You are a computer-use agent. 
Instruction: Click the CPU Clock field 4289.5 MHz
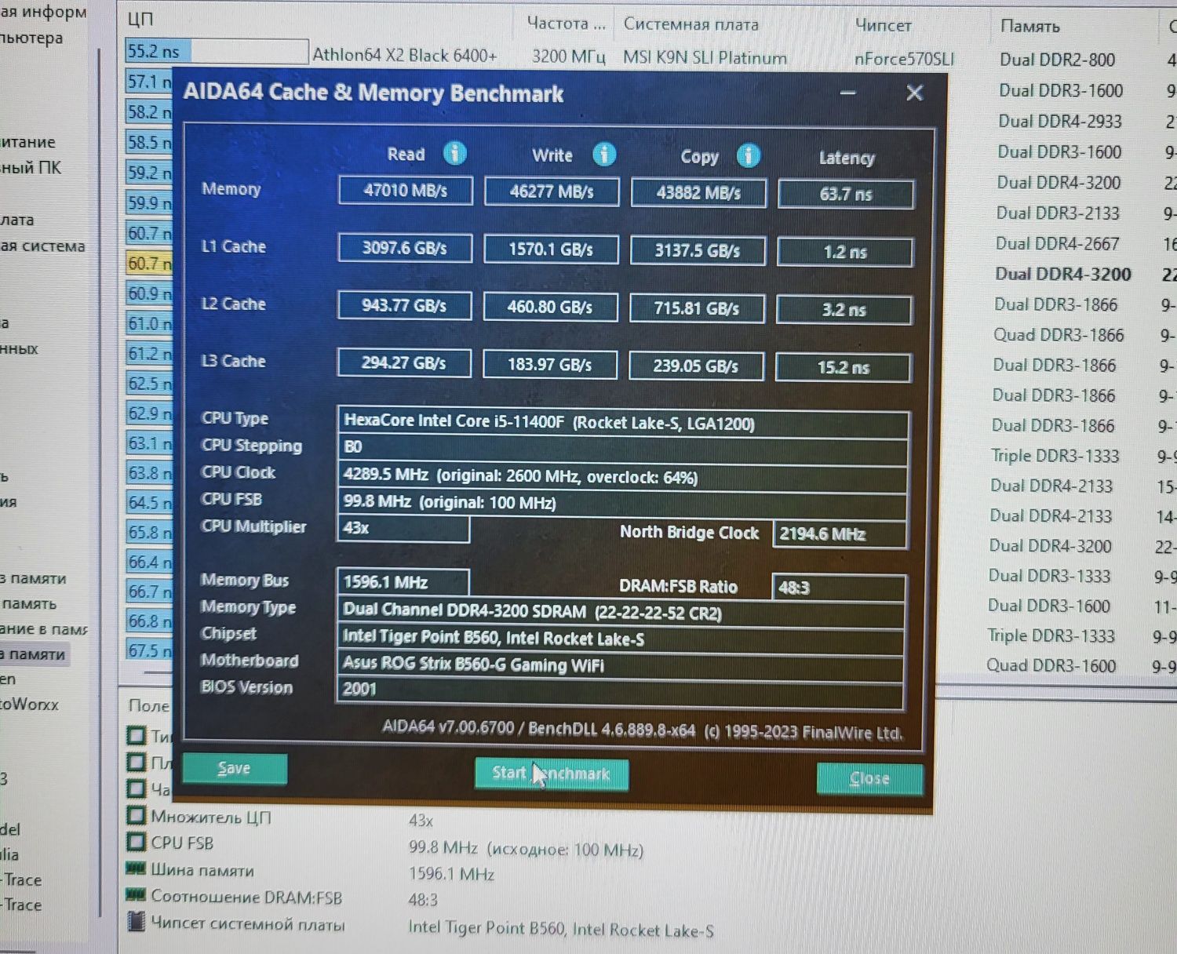pyautogui.click(x=622, y=476)
